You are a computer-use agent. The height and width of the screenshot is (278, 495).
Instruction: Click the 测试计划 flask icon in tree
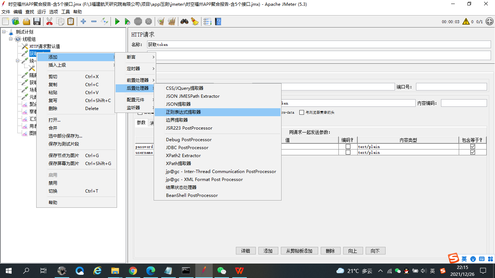click(x=11, y=32)
